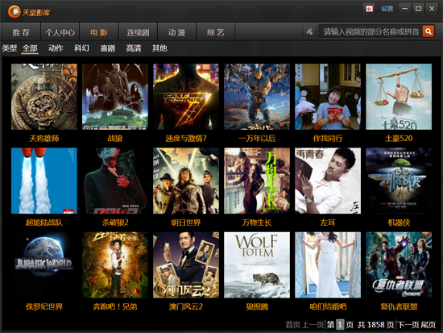Viewport: 443px width, 333px height.
Task: Filter movies by 科幻
Action: pos(81,48)
